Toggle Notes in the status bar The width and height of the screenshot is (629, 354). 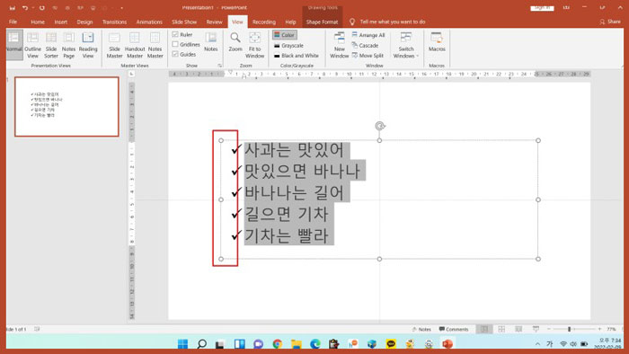[421, 329]
